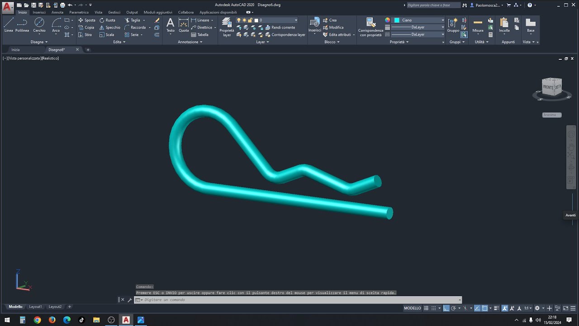Toggle object snap tracking in status bar
This screenshot has width=579, height=326.
coord(477,308)
